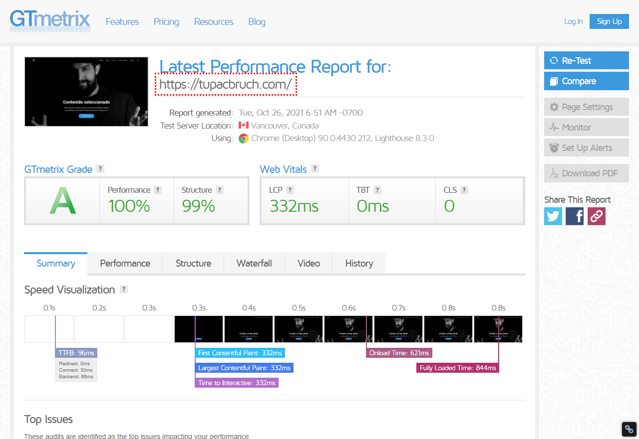This screenshot has height=439, width=639.
Task: Toggle the Speed Visualization help tooltip
Action: click(x=123, y=289)
